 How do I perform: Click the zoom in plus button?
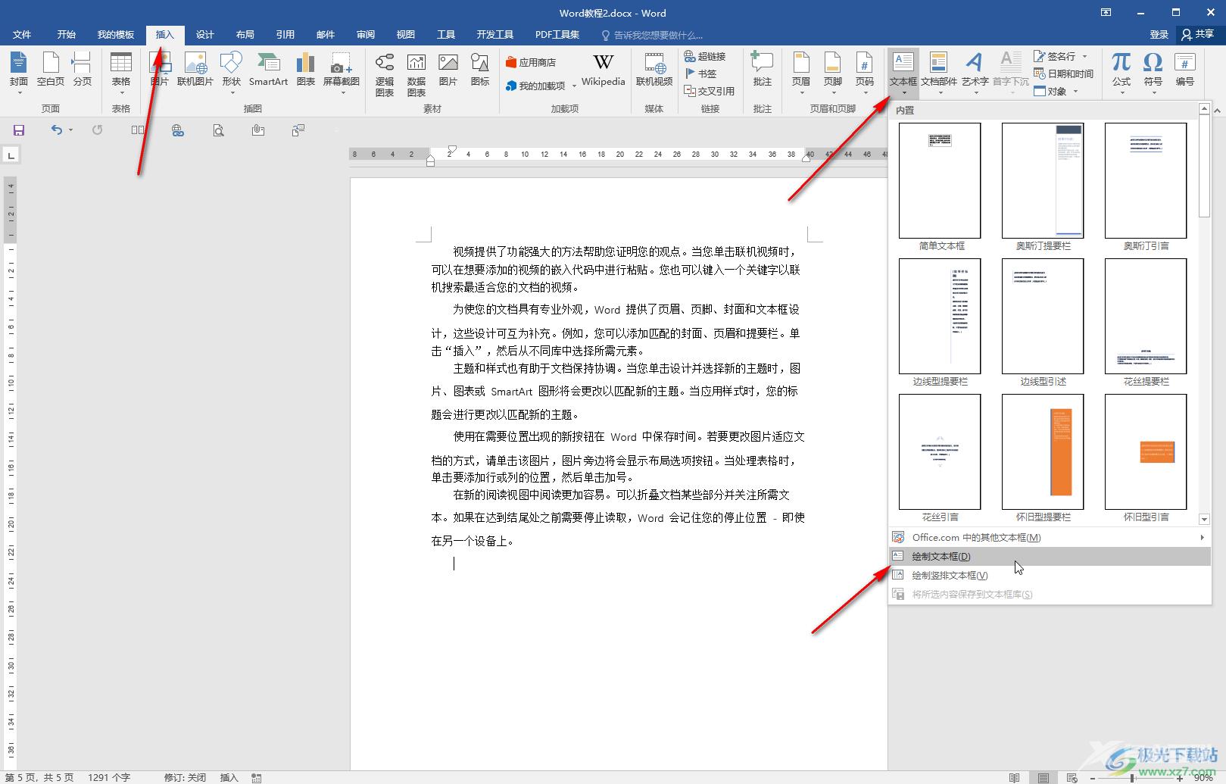click(x=1180, y=778)
